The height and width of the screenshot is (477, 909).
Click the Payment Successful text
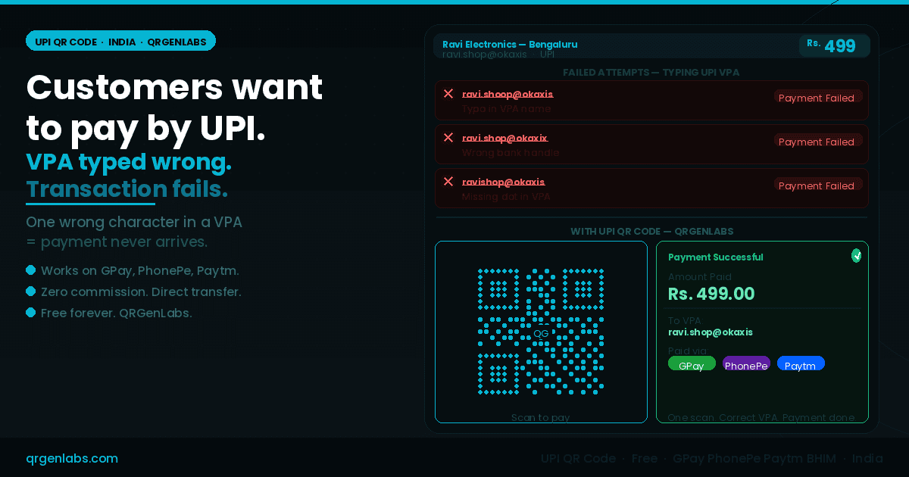(x=716, y=257)
